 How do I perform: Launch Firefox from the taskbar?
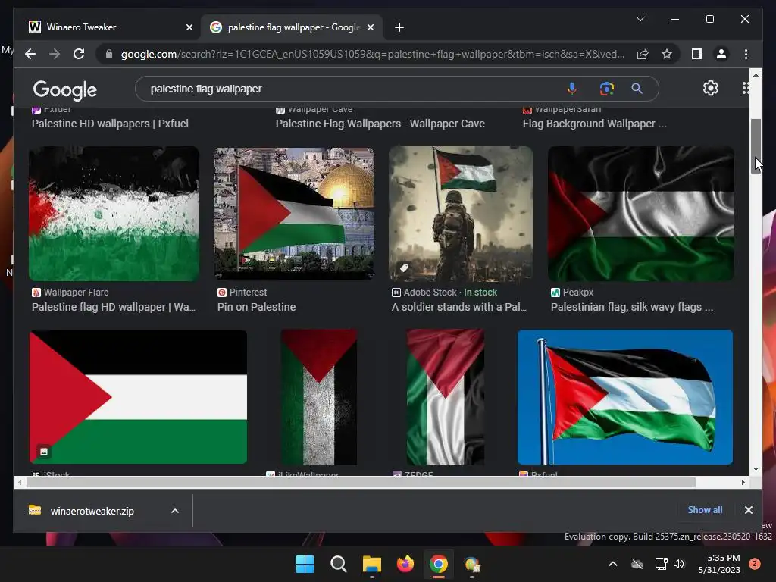[405, 564]
